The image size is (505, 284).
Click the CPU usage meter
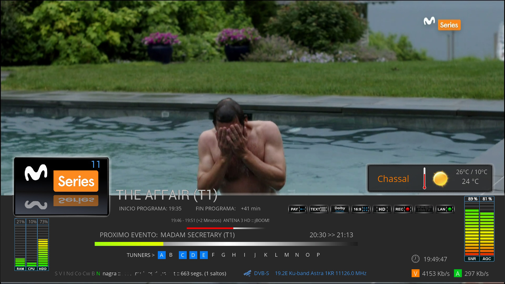coord(32,245)
